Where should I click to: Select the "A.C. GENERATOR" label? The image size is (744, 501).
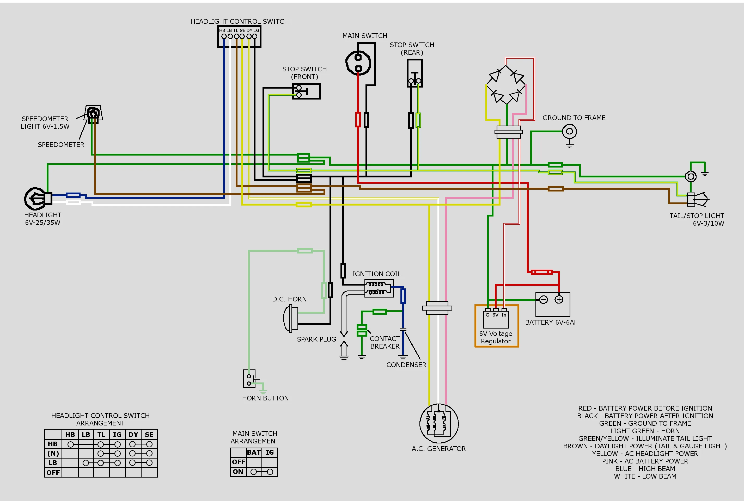pos(439,449)
